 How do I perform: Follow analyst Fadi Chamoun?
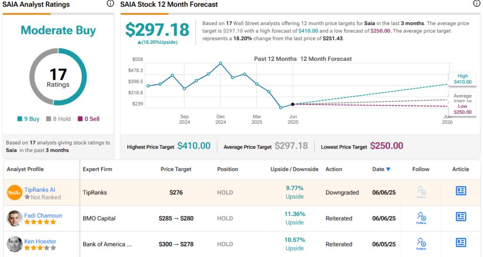click(x=421, y=218)
